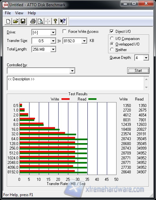Viewport: 156px width, 200px height.
Task: Choose the Neither radio option
Action: [112, 49]
